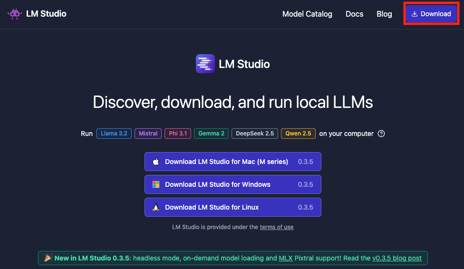Image resolution: width=464 pixels, height=269 pixels.
Task: Click the Windows logo on the download button
Action: pos(156,184)
